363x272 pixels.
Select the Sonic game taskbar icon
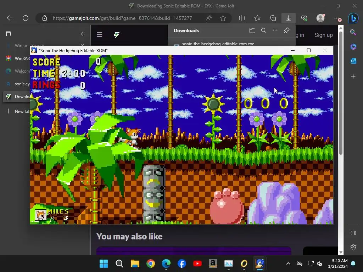(259, 263)
